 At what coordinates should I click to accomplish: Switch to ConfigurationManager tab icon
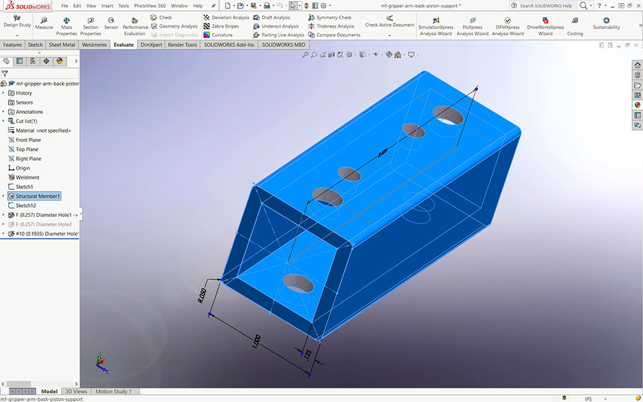(x=32, y=61)
